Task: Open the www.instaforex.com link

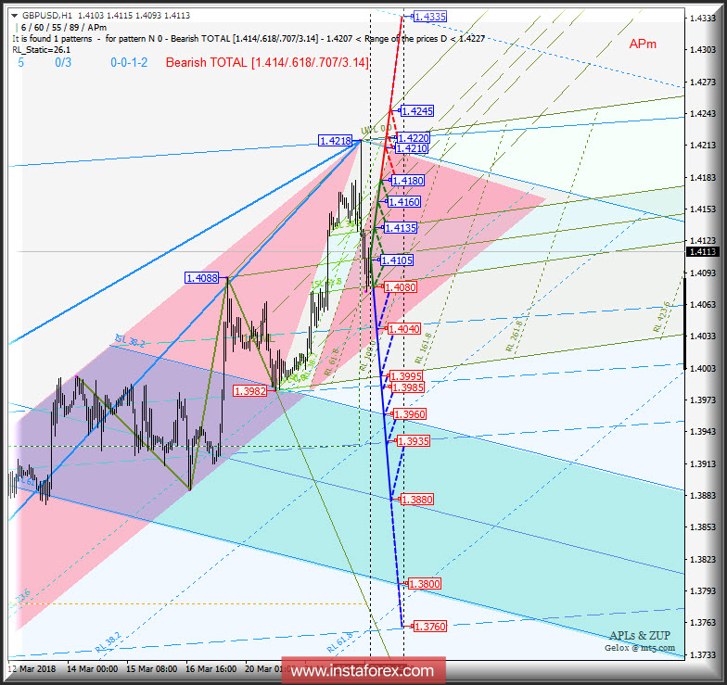Action: tap(363, 671)
